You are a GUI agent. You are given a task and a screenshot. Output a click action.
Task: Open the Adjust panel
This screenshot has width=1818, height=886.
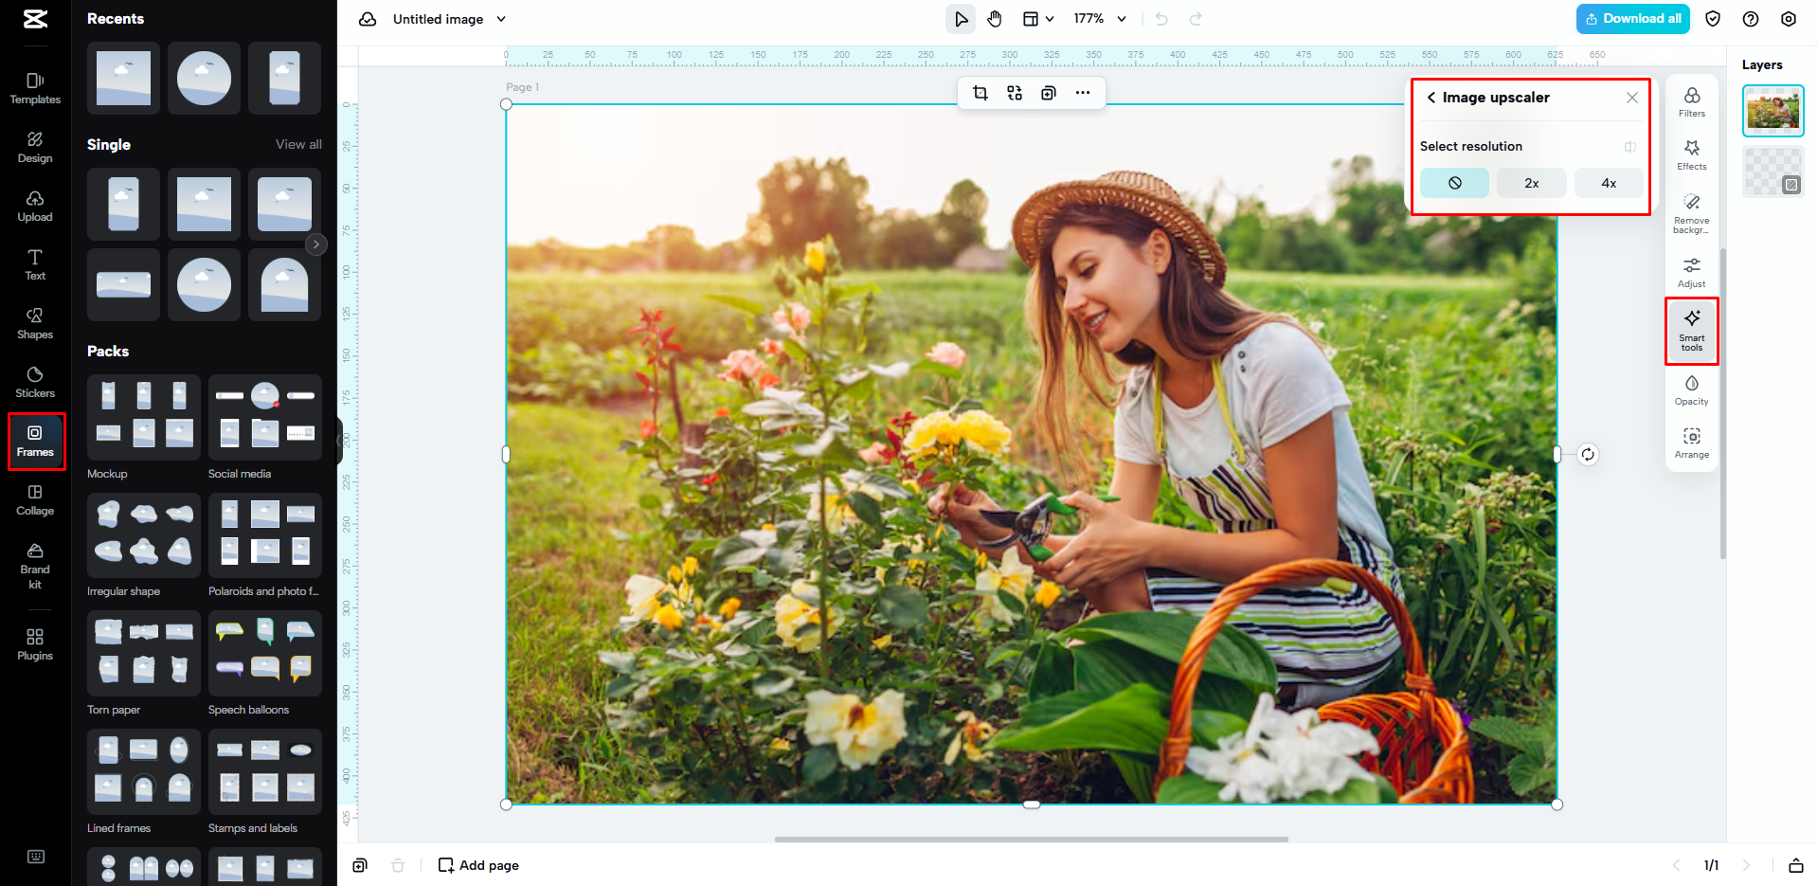click(1691, 272)
